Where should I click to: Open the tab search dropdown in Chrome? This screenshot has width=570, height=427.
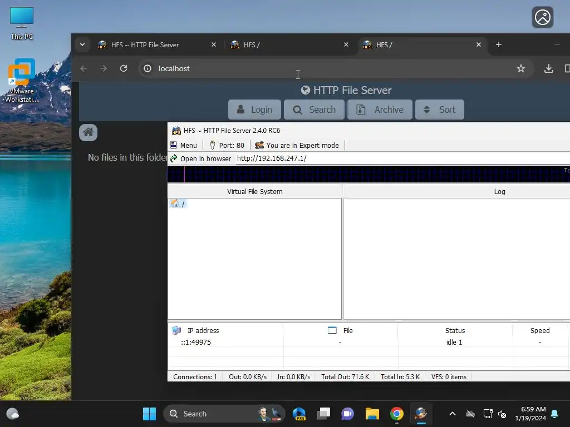82,44
